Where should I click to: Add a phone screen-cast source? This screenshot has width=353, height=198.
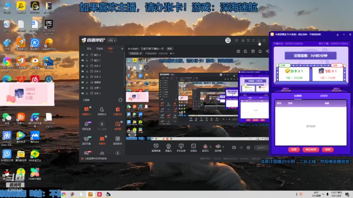[x=181, y=147]
